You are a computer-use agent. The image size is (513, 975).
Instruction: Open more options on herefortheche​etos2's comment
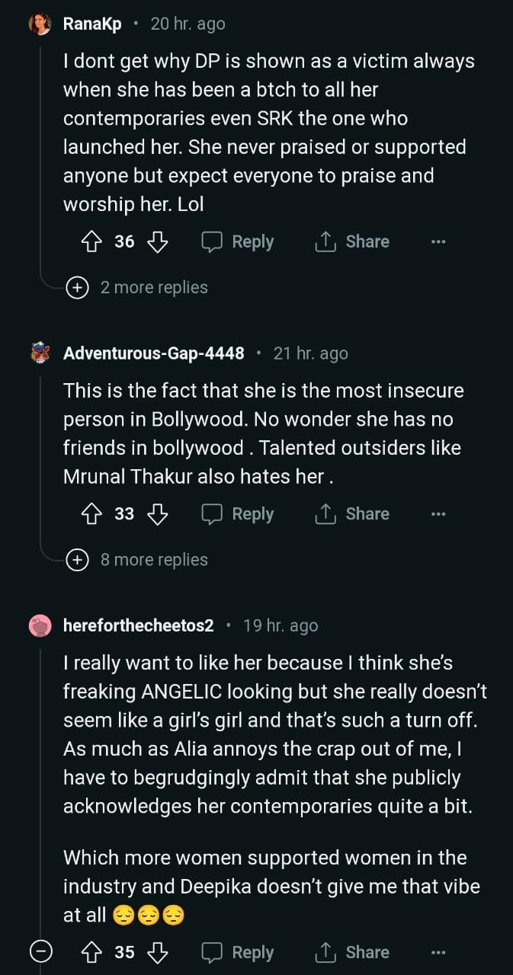coord(438,953)
